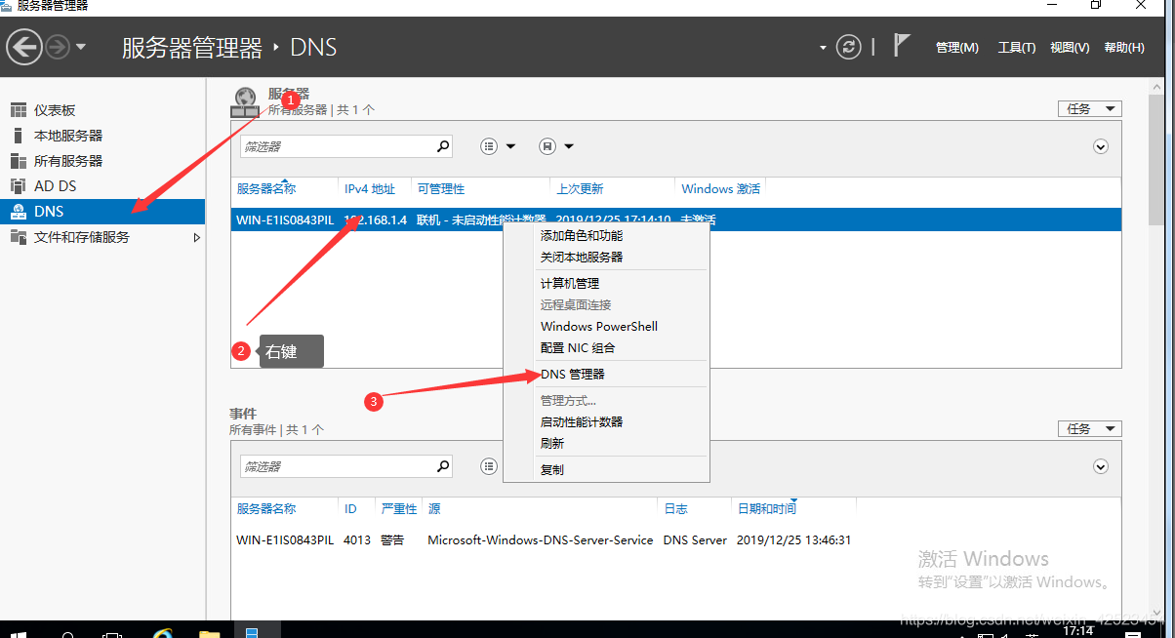Image resolution: width=1175 pixels, height=638 pixels.
Task: Select server row WIN-E1IS0843PIL in servers table
Action: (675, 219)
